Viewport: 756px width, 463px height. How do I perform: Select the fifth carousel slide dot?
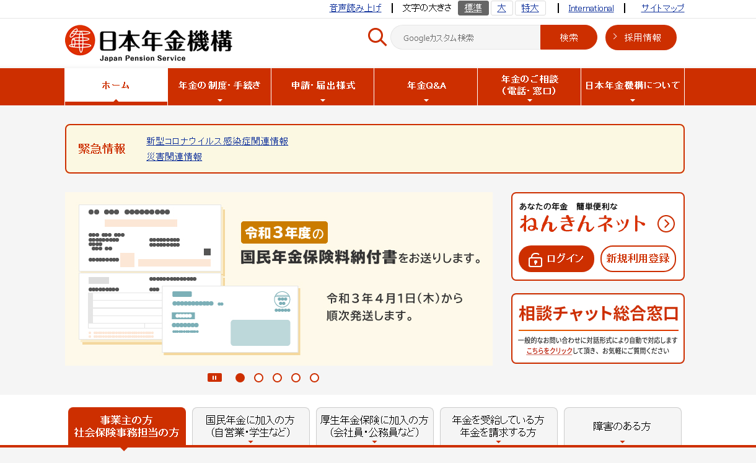[315, 377]
